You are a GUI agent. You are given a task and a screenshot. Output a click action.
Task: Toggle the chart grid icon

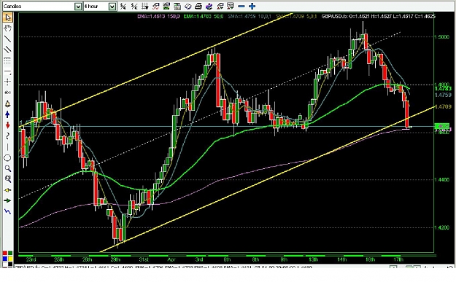(x=145, y=7)
